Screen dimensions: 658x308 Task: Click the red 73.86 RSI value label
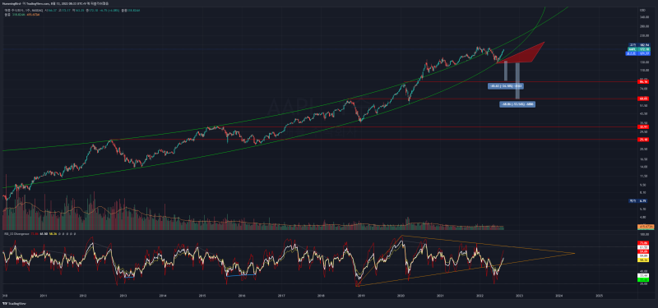[x=643, y=242]
